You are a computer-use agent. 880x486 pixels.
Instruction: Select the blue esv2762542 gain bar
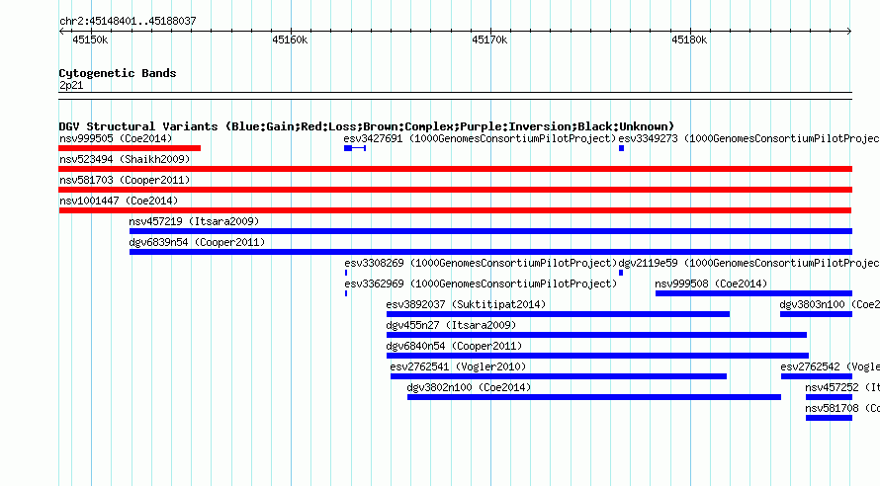click(x=817, y=376)
